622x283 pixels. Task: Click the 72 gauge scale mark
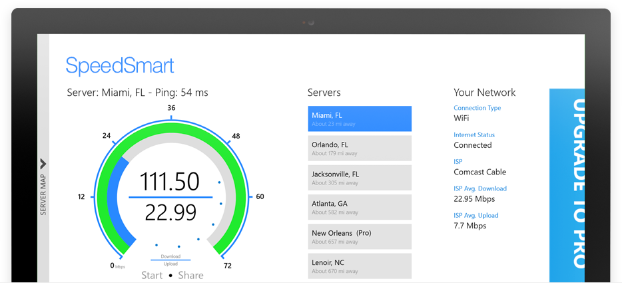click(x=227, y=266)
